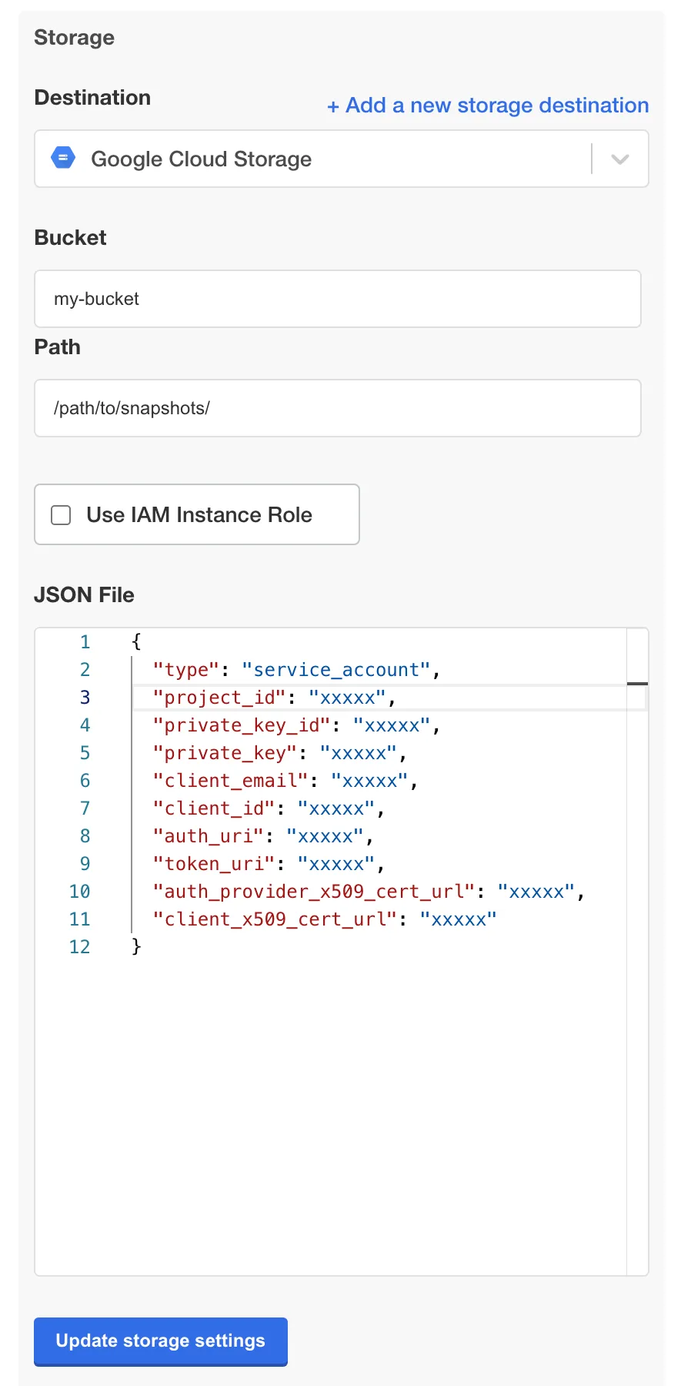Click line number 6 in the editor gutter
This screenshot has height=1386, width=681.
pyautogui.click(x=85, y=781)
